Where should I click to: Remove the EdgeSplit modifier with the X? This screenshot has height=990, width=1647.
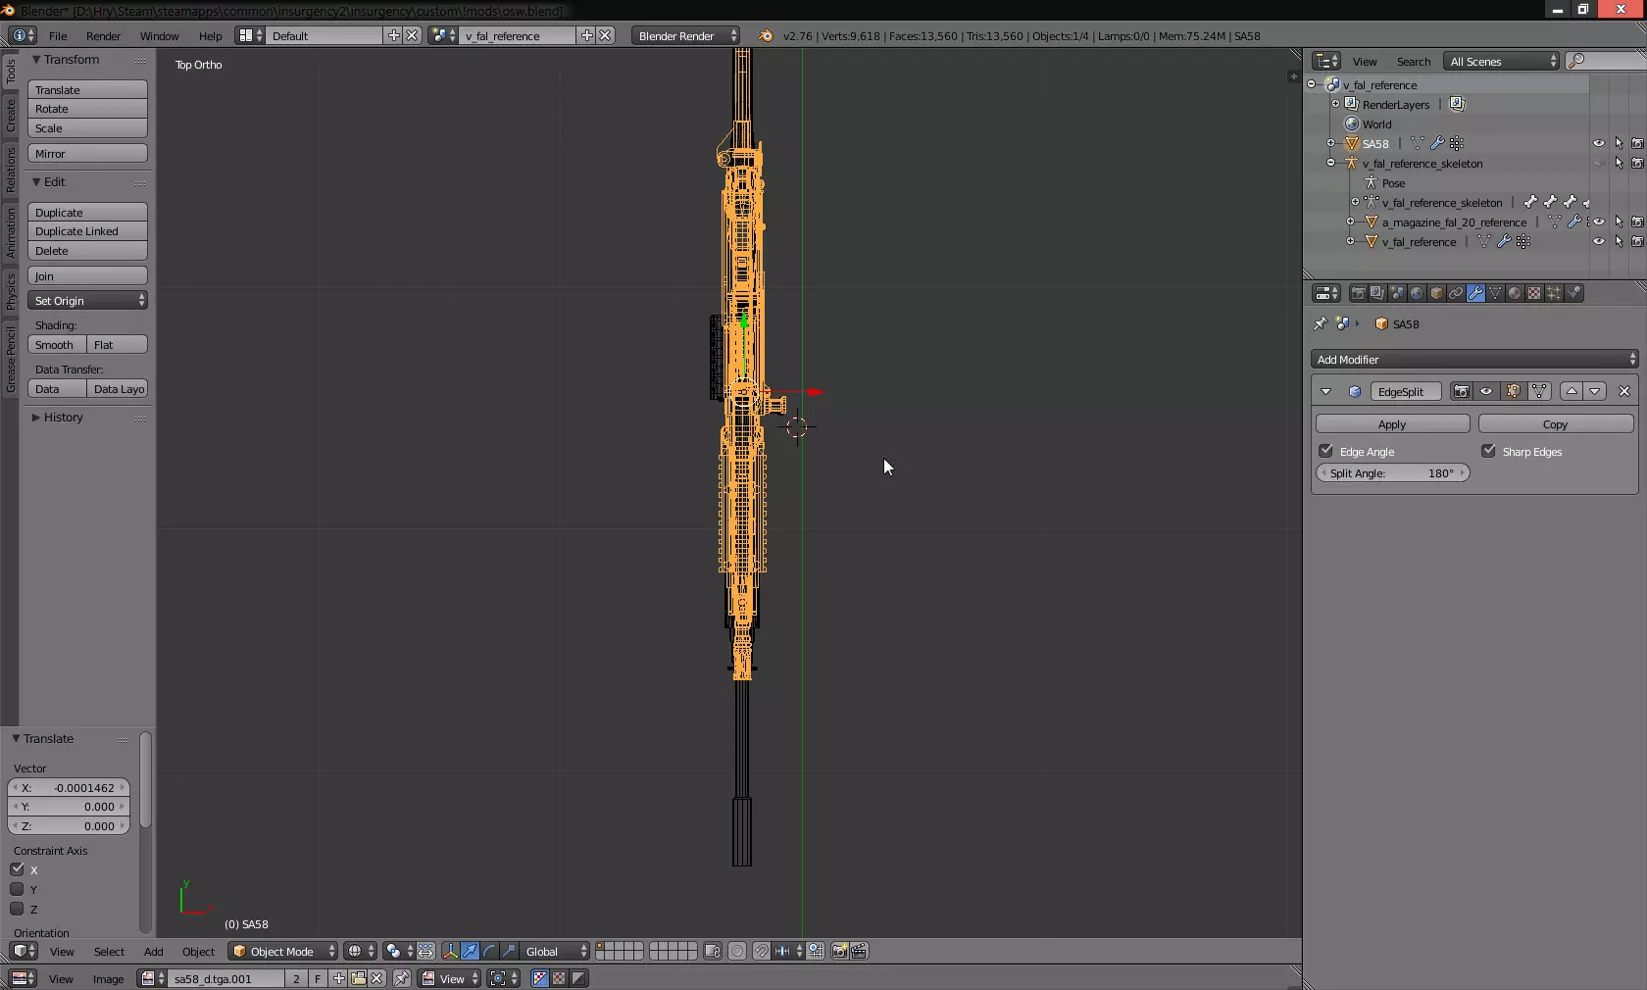click(1624, 391)
